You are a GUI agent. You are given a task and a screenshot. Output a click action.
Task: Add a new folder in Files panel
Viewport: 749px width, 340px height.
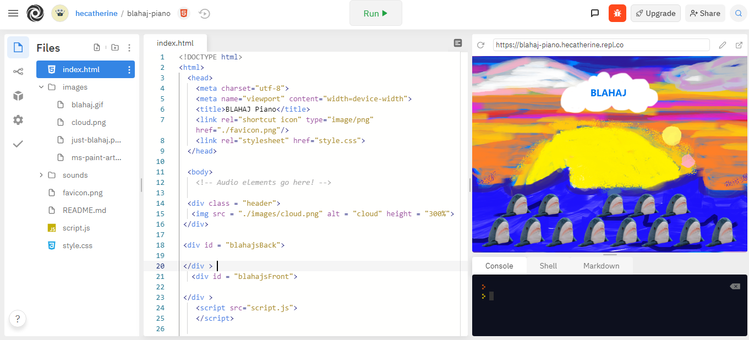click(x=114, y=48)
